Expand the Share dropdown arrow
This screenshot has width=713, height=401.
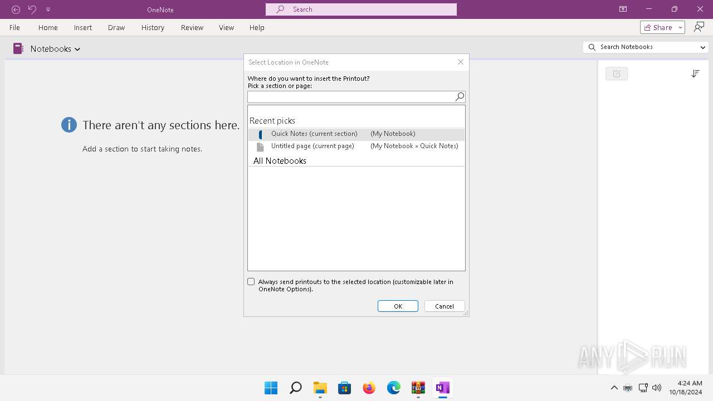pyautogui.click(x=680, y=27)
